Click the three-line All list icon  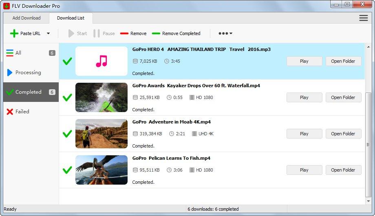tap(10, 53)
